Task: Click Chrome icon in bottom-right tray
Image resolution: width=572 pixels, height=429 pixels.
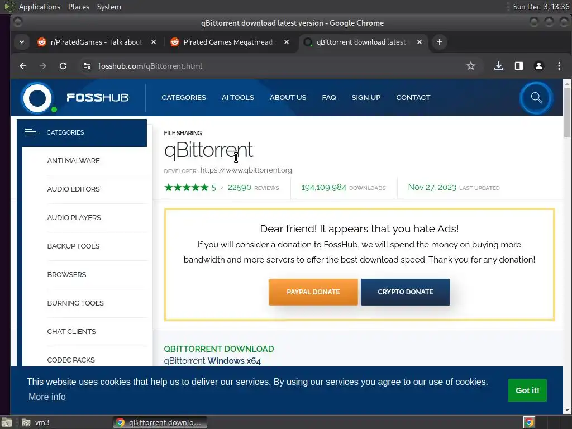Action: (x=529, y=422)
